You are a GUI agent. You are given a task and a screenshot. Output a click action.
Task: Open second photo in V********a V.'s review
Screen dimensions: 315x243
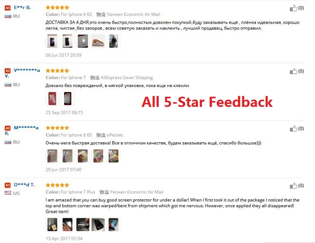[68, 99]
